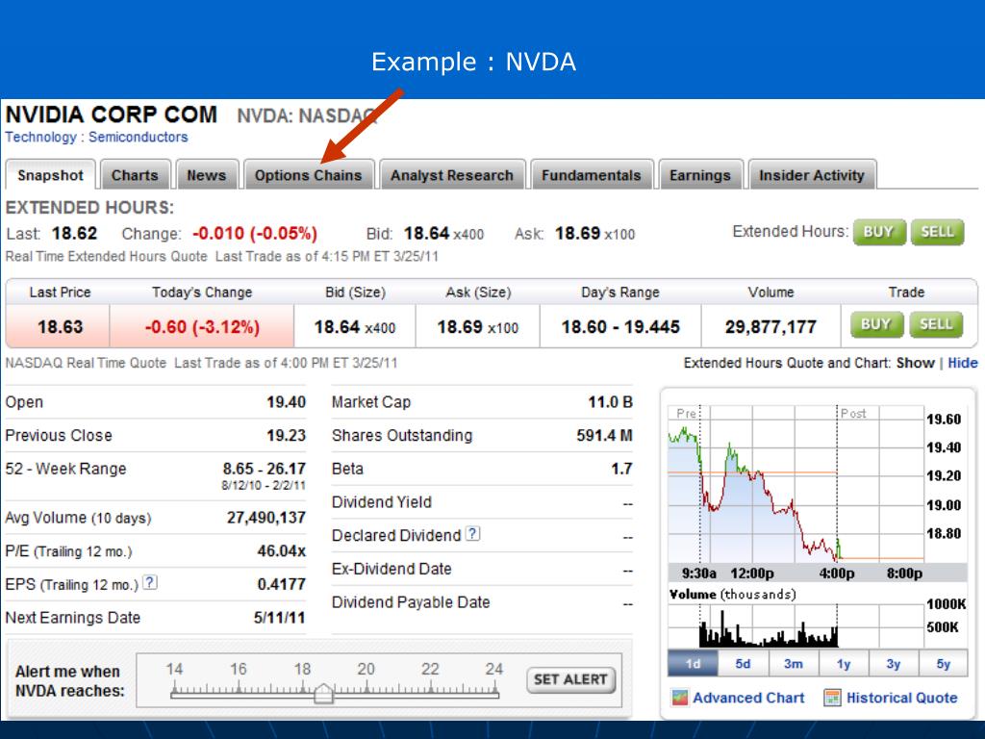Open the Charts tab

pyautogui.click(x=135, y=175)
